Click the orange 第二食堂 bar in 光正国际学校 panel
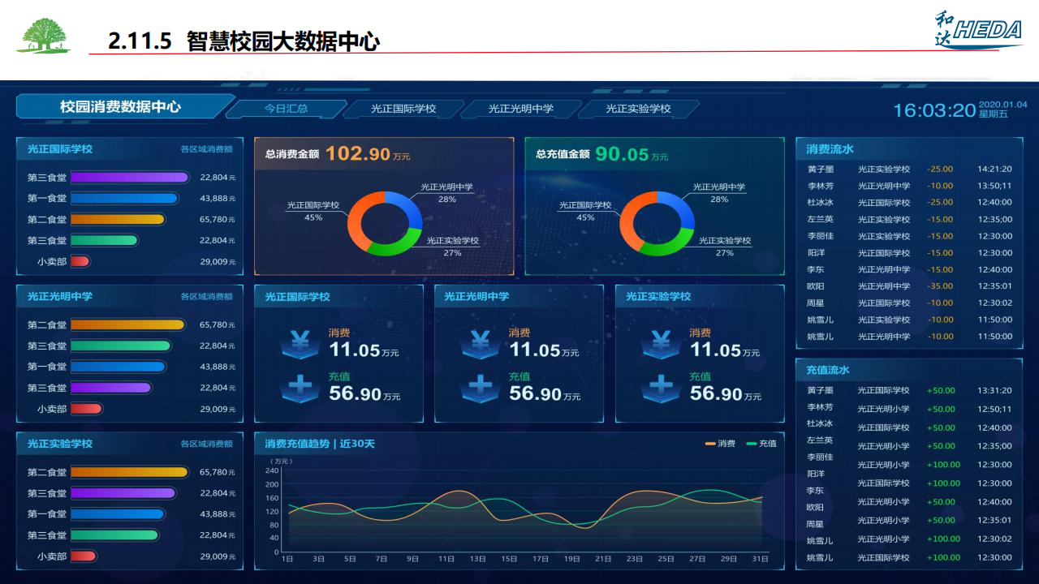 coord(118,219)
